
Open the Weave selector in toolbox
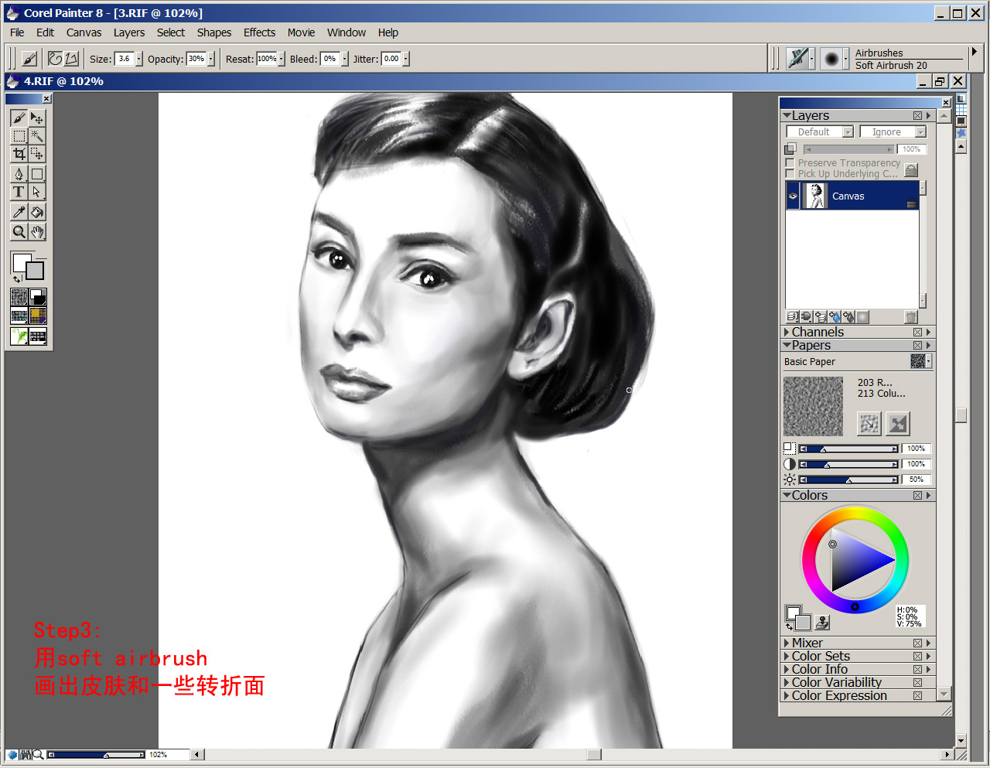coord(38,316)
